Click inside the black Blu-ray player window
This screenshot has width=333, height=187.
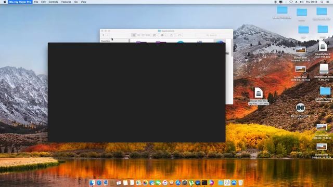click(136, 92)
